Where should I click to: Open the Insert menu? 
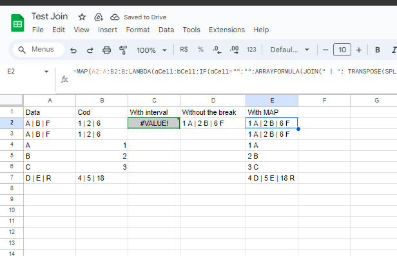pos(108,30)
